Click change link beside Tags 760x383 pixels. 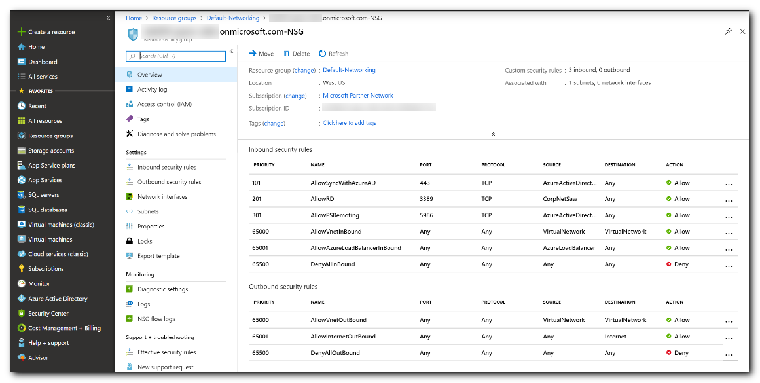click(274, 124)
